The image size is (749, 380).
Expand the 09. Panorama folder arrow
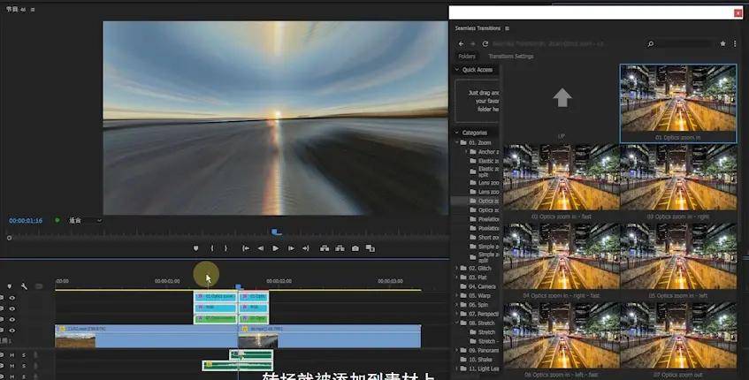(x=457, y=351)
